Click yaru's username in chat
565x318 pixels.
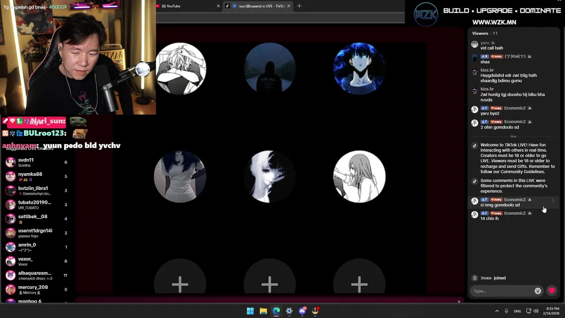pyautogui.click(x=485, y=43)
